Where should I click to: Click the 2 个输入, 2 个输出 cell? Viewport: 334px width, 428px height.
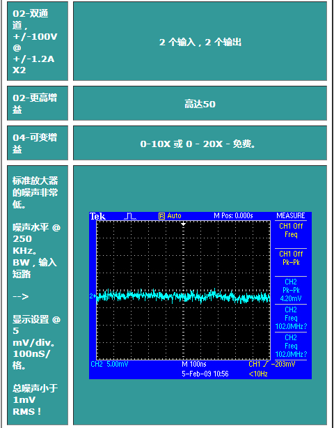[200, 41]
